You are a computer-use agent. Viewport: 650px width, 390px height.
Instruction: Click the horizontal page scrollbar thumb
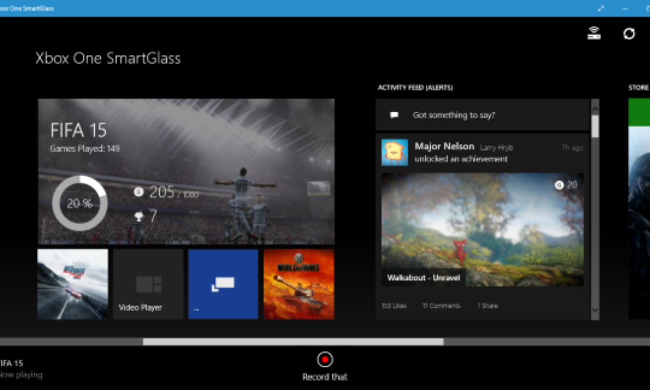coord(293,342)
